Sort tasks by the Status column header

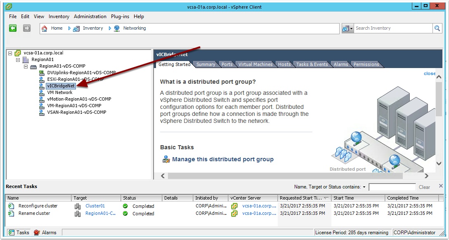(x=141, y=198)
